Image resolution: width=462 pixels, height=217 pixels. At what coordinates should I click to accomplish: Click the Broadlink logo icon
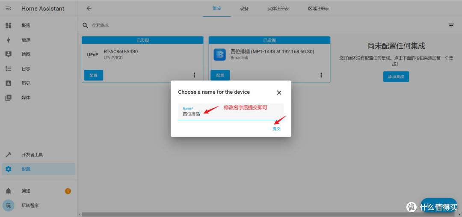(x=219, y=54)
